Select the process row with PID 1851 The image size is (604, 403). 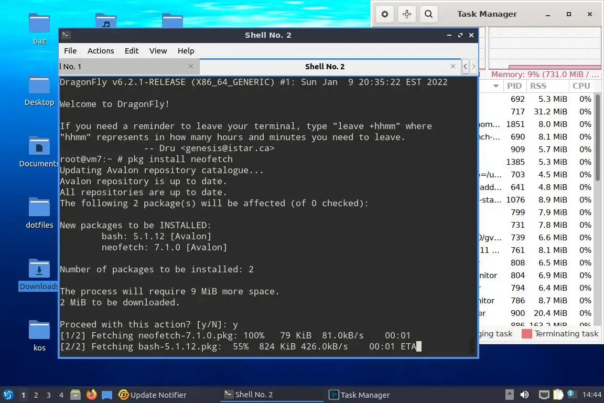(x=536, y=124)
